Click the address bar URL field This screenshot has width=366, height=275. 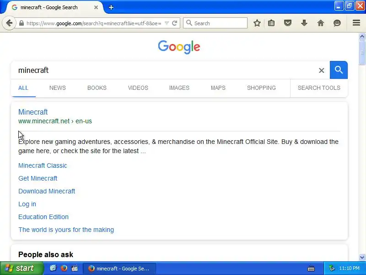[x=94, y=23]
